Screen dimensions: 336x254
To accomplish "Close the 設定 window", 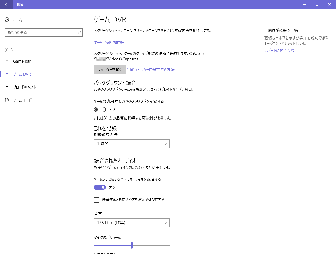I will [329, 4].
